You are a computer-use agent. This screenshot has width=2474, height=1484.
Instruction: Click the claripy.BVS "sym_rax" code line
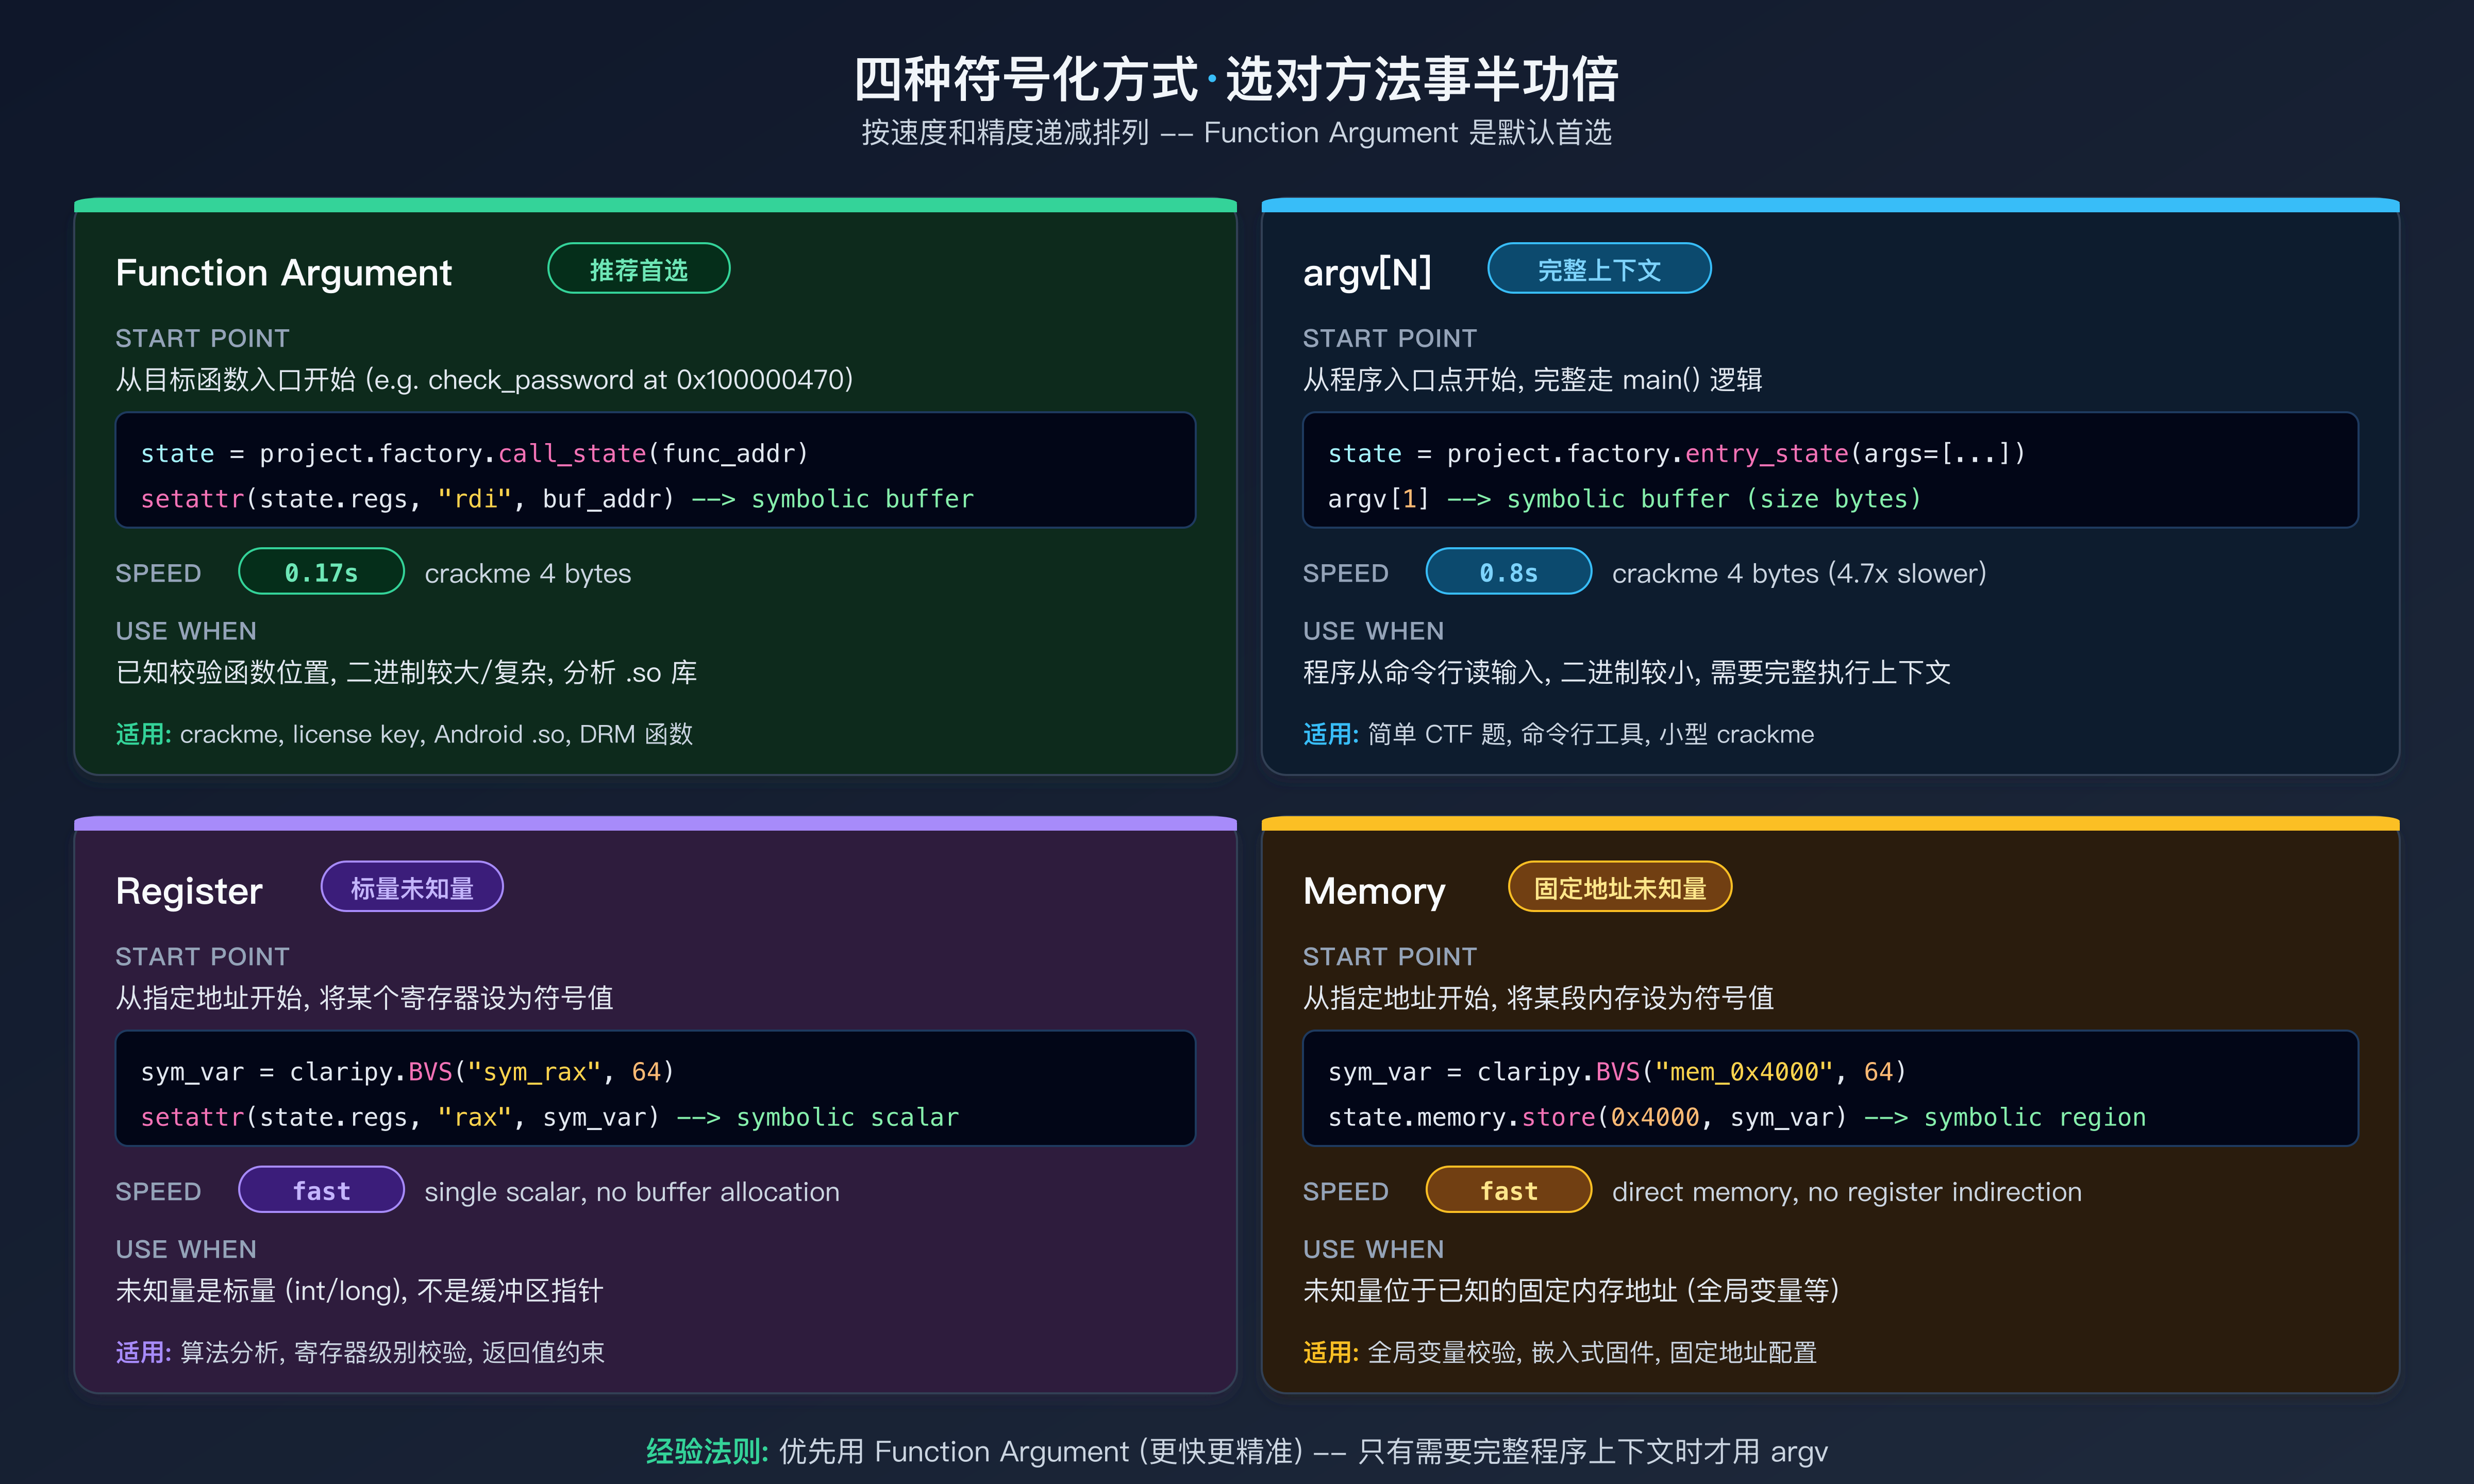coord(407,1071)
